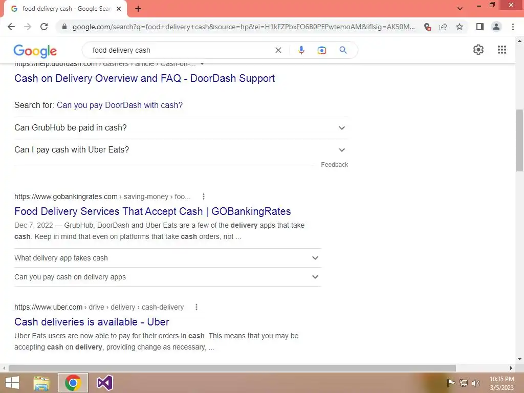Open Action Center flag icon
524x393 pixels.
click(451, 383)
